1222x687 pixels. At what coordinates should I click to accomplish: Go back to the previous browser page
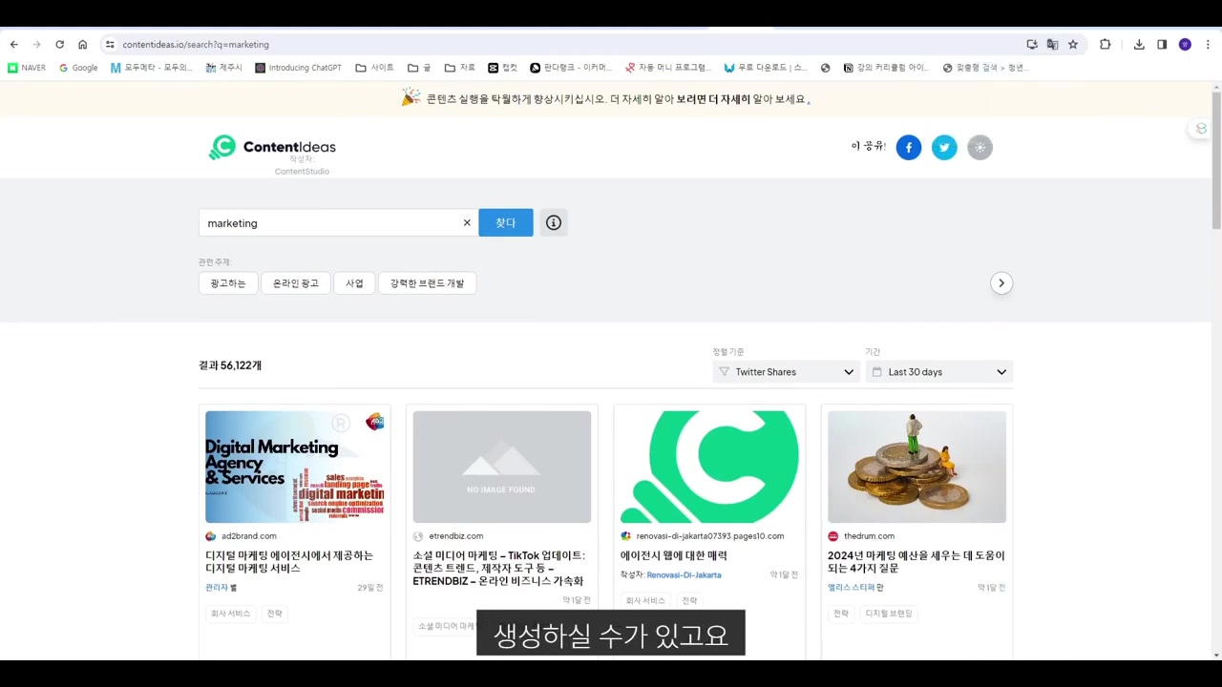[13, 44]
